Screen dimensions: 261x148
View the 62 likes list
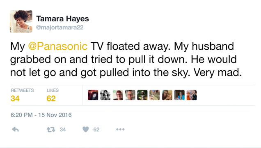click(x=53, y=95)
